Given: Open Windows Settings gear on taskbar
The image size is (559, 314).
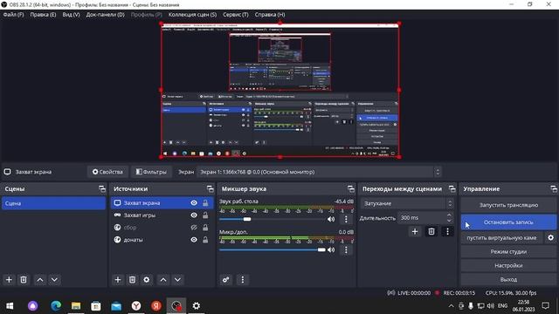Looking at the screenshot, I should point(196,306).
